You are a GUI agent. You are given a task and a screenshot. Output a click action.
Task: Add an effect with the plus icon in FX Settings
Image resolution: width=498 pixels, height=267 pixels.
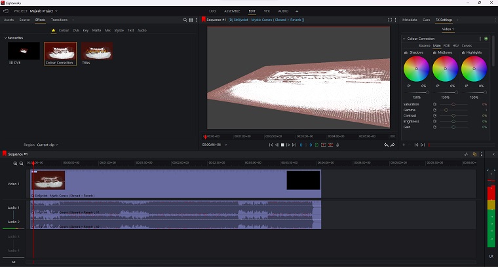click(404, 145)
